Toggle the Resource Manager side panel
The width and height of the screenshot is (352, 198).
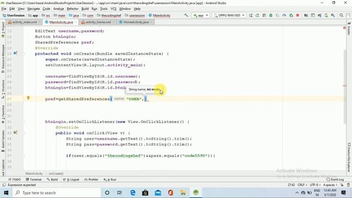pyautogui.click(x=3, y=58)
